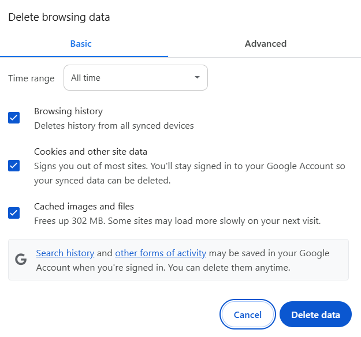The height and width of the screenshot is (337, 361).
Task: Click the 'Deletes history from all synced devices' description
Action: click(x=114, y=125)
